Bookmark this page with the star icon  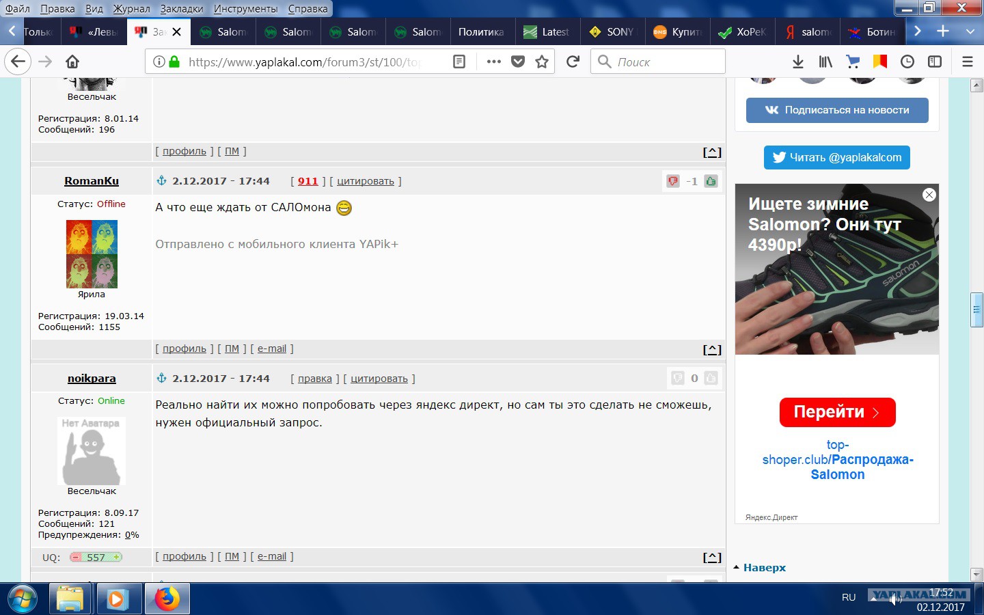542,61
